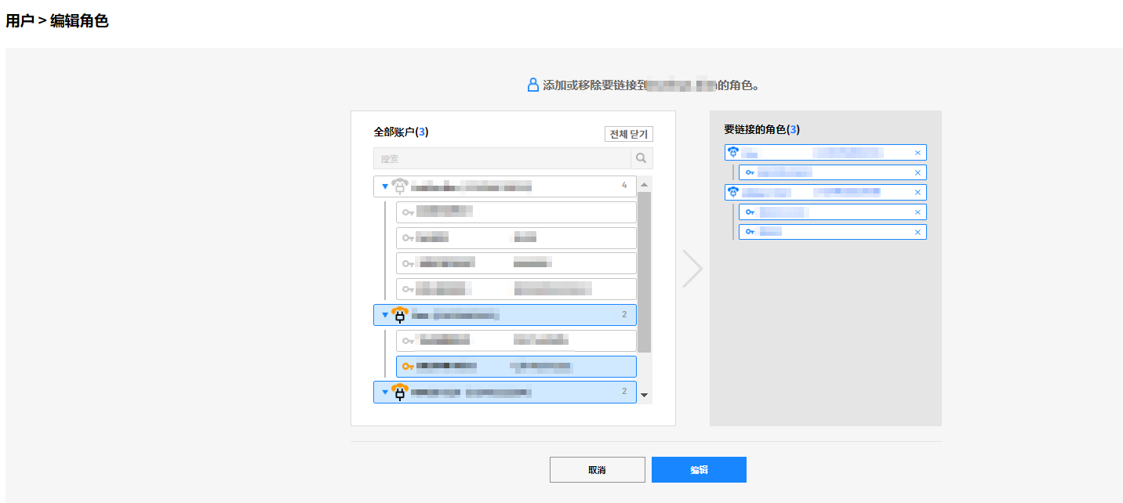
Task: Click first blue cloud icon in linked roles
Action: tap(733, 152)
